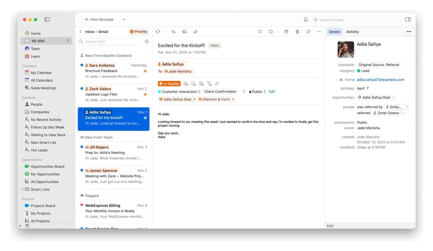This screenshot has height=251, width=433.
Task: Create project from email with hammer icon
Action: pyautogui.click(x=209, y=84)
